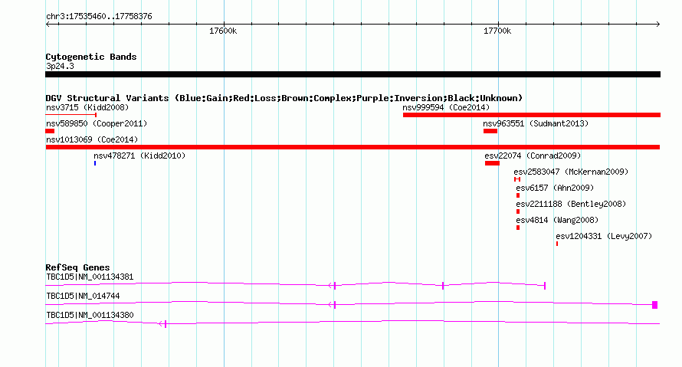Screen dimensions: 682x367
Task: Select the nsv3715 thin red variant line
Action: pos(71,115)
